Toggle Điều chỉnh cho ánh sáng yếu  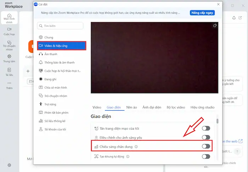pos(206,137)
